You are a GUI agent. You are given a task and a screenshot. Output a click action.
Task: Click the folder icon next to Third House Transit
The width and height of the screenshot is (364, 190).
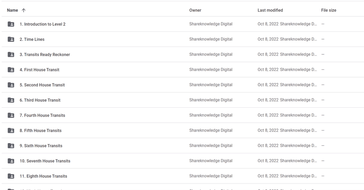11,100
